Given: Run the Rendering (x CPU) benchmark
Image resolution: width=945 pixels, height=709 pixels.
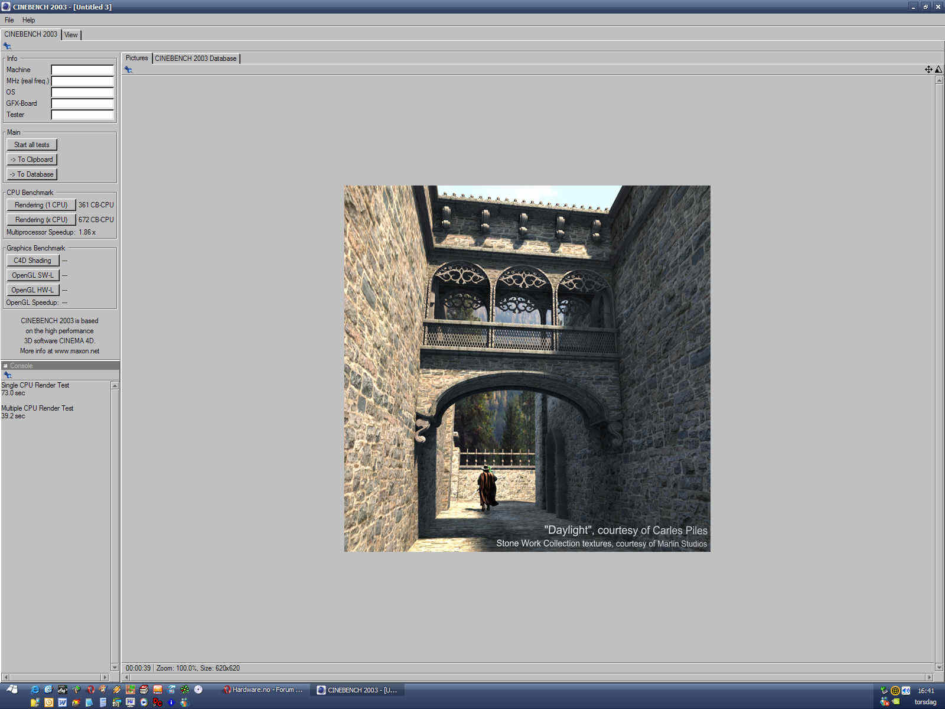Looking at the screenshot, I should (x=41, y=220).
